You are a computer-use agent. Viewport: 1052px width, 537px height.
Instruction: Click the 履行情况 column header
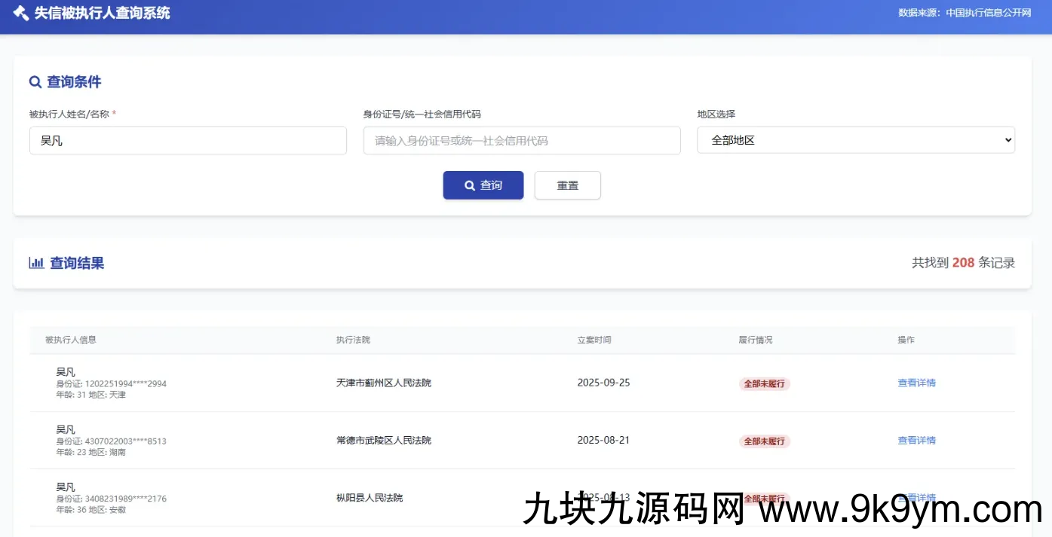(x=755, y=340)
